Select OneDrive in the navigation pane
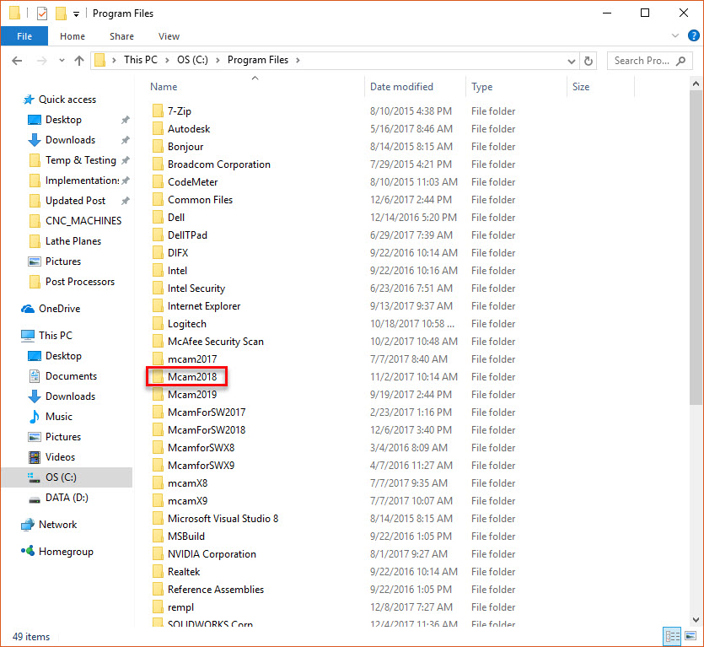Viewport: 704px width, 647px height. pos(59,308)
